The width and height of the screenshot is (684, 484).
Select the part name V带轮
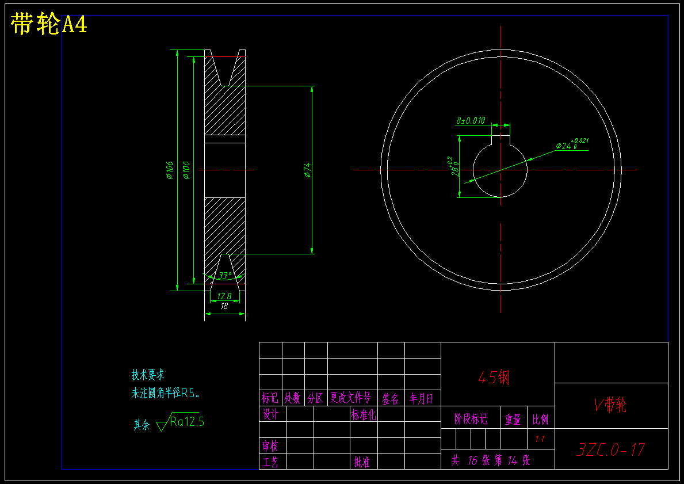coord(611,405)
